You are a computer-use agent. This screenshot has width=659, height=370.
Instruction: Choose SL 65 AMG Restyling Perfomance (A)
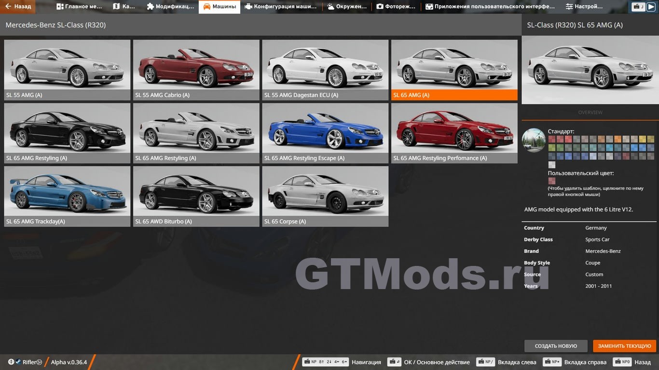pyautogui.click(x=454, y=133)
